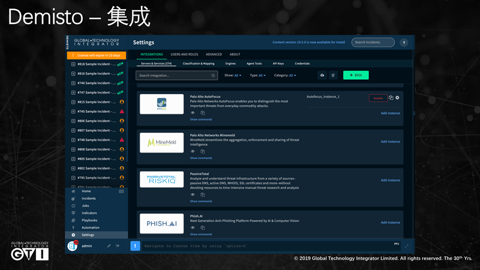Click the Search integration input field

(176, 76)
